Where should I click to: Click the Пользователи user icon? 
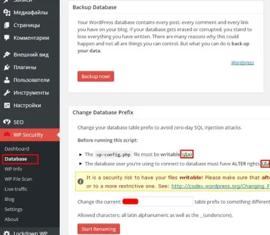point(7,80)
